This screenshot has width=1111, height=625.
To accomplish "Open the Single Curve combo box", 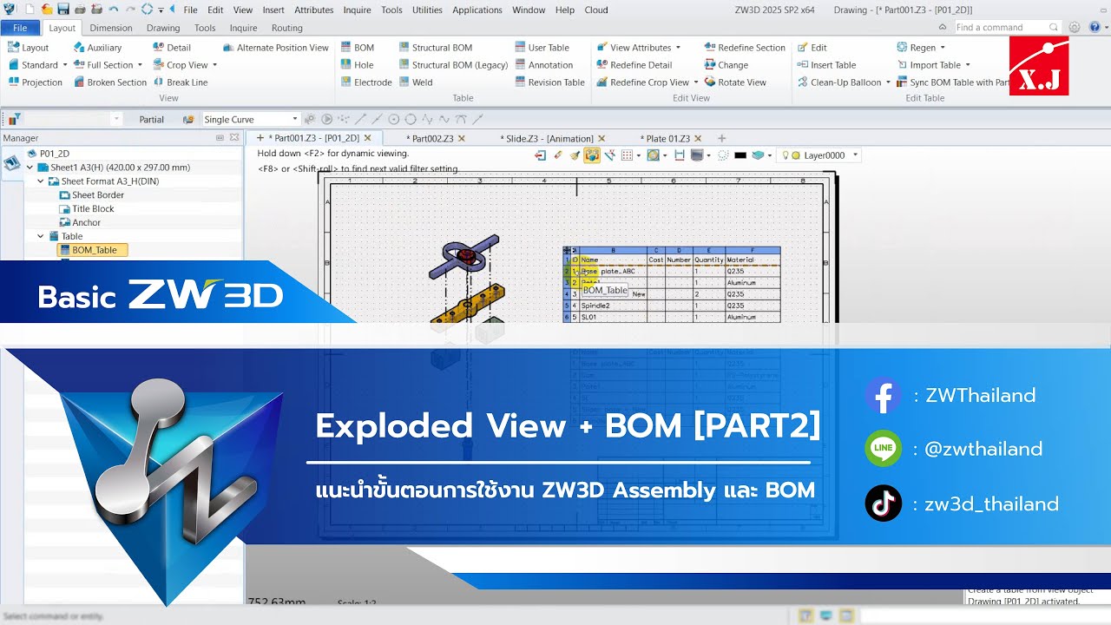I will 251,119.
